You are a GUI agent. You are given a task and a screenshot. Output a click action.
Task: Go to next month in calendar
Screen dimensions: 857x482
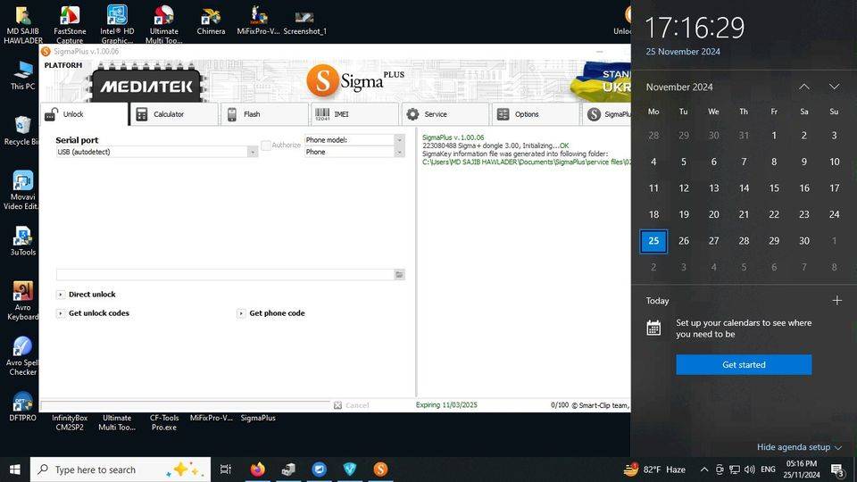(834, 87)
